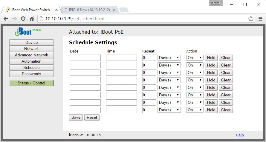Open the Day(s) dropdown in the first row

click(169, 58)
